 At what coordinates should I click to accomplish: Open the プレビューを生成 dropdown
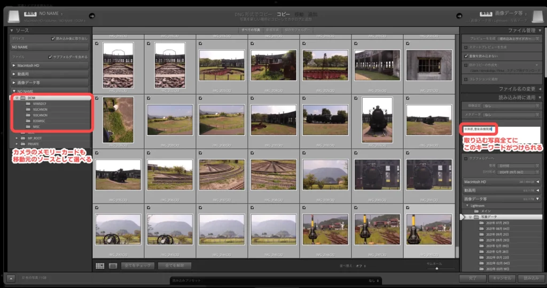tap(517, 39)
